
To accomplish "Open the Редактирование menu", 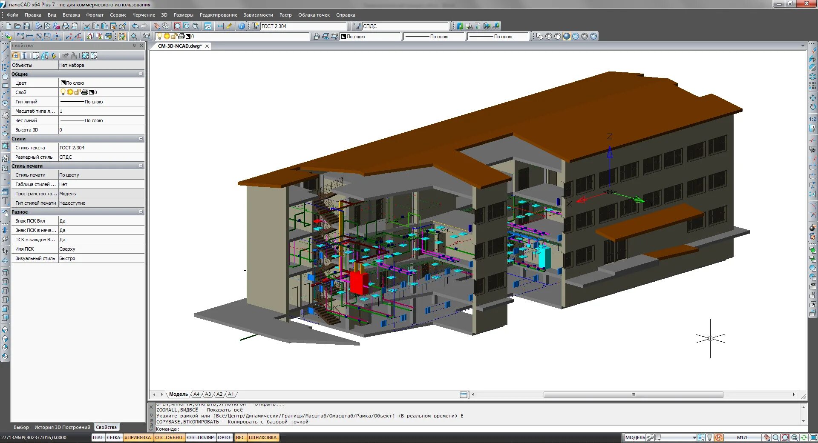I will (219, 15).
